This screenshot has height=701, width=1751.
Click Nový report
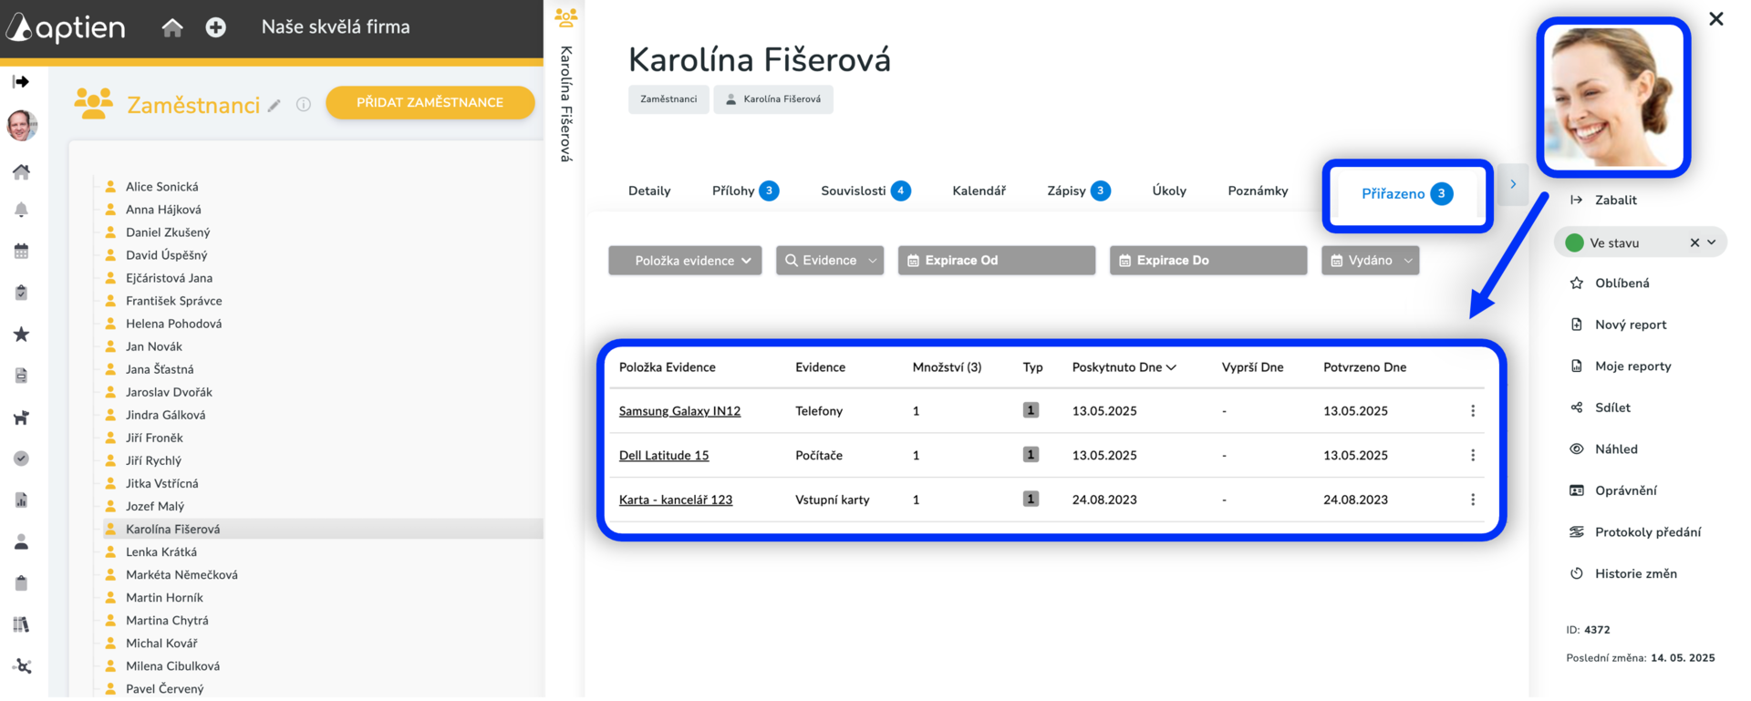coord(1618,325)
